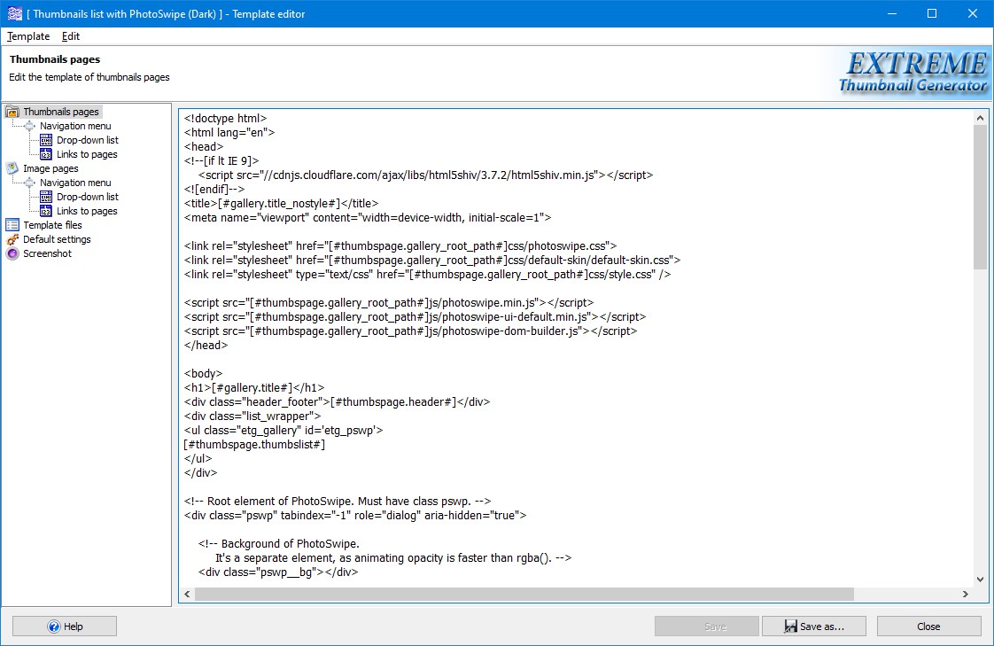Select the Template files label
The width and height of the screenshot is (994, 646).
click(52, 225)
